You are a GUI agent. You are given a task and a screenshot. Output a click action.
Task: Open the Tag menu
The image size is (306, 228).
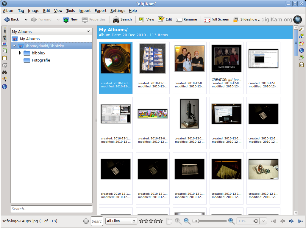coord(21,10)
